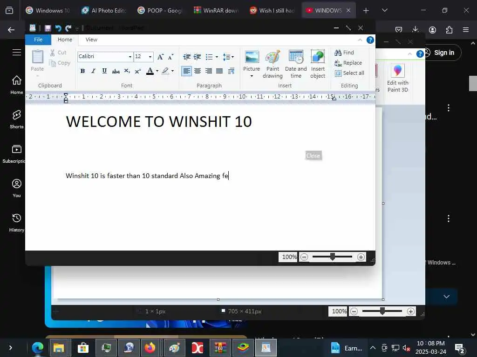Open YouTube Shorts from the sidebar
Screen dimensions: 477x357
(16, 119)
